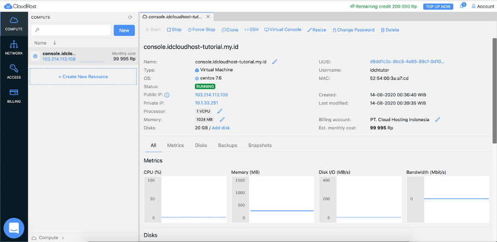Click the username idchtutor value

380,70
